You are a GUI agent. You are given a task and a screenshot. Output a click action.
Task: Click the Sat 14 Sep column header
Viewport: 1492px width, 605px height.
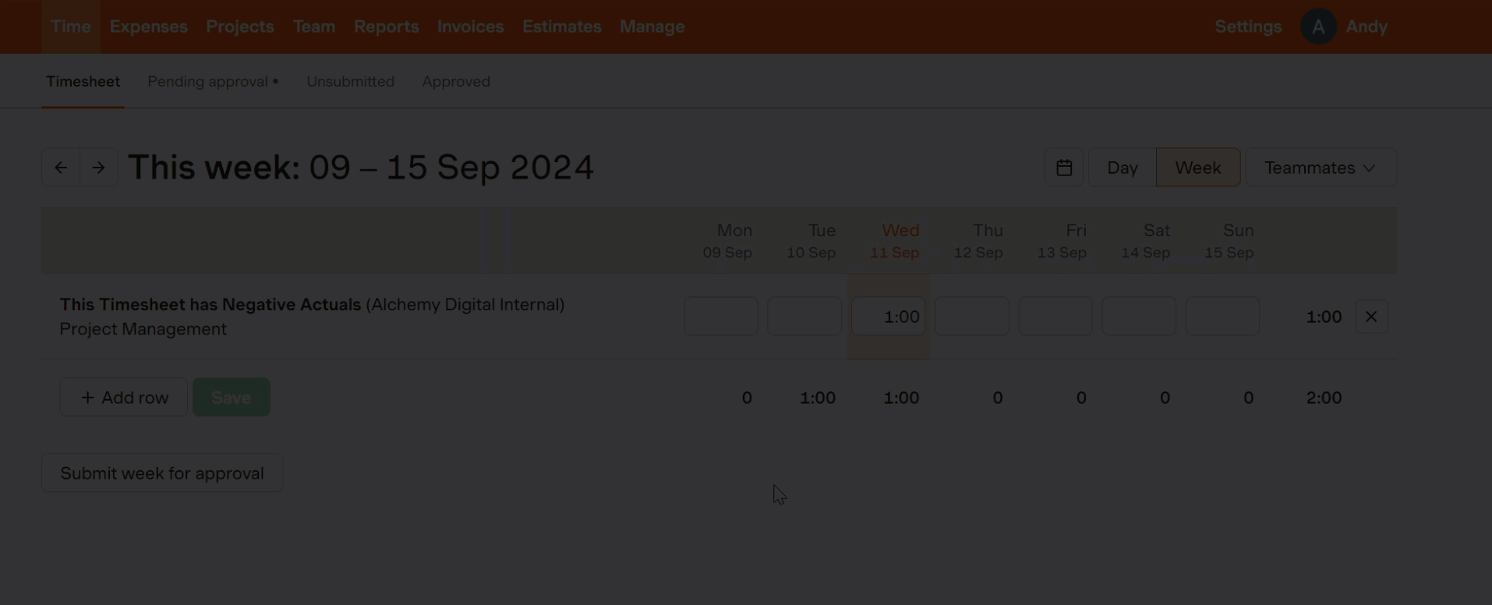coord(1146,241)
